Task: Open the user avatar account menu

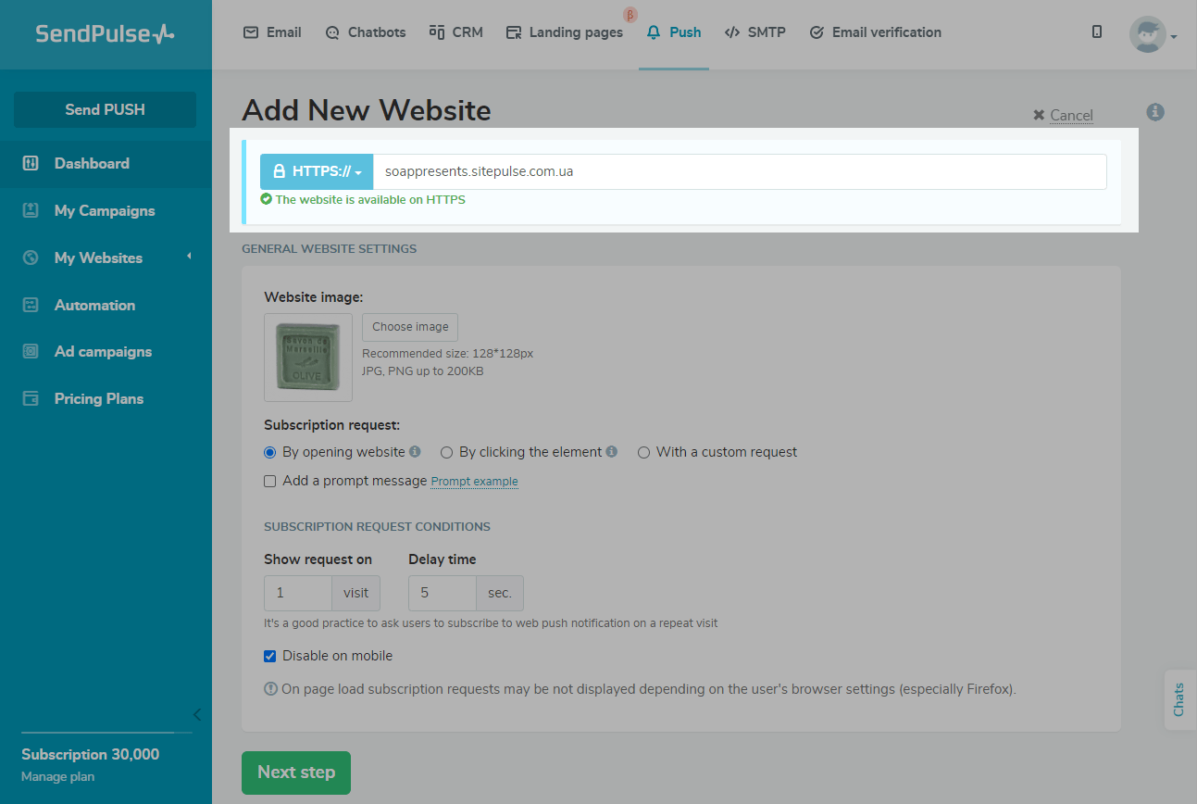Action: pyautogui.click(x=1152, y=34)
